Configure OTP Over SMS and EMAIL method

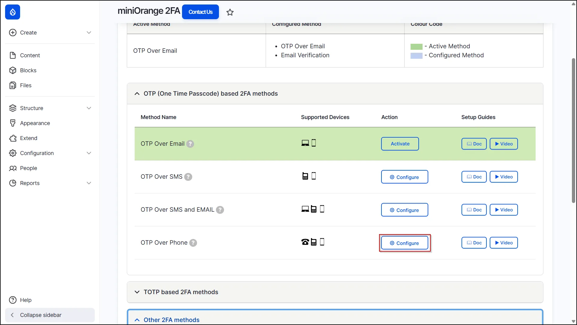[x=404, y=210]
